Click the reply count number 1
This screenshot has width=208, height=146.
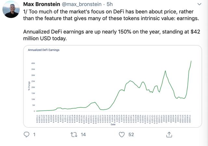(34, 134)
